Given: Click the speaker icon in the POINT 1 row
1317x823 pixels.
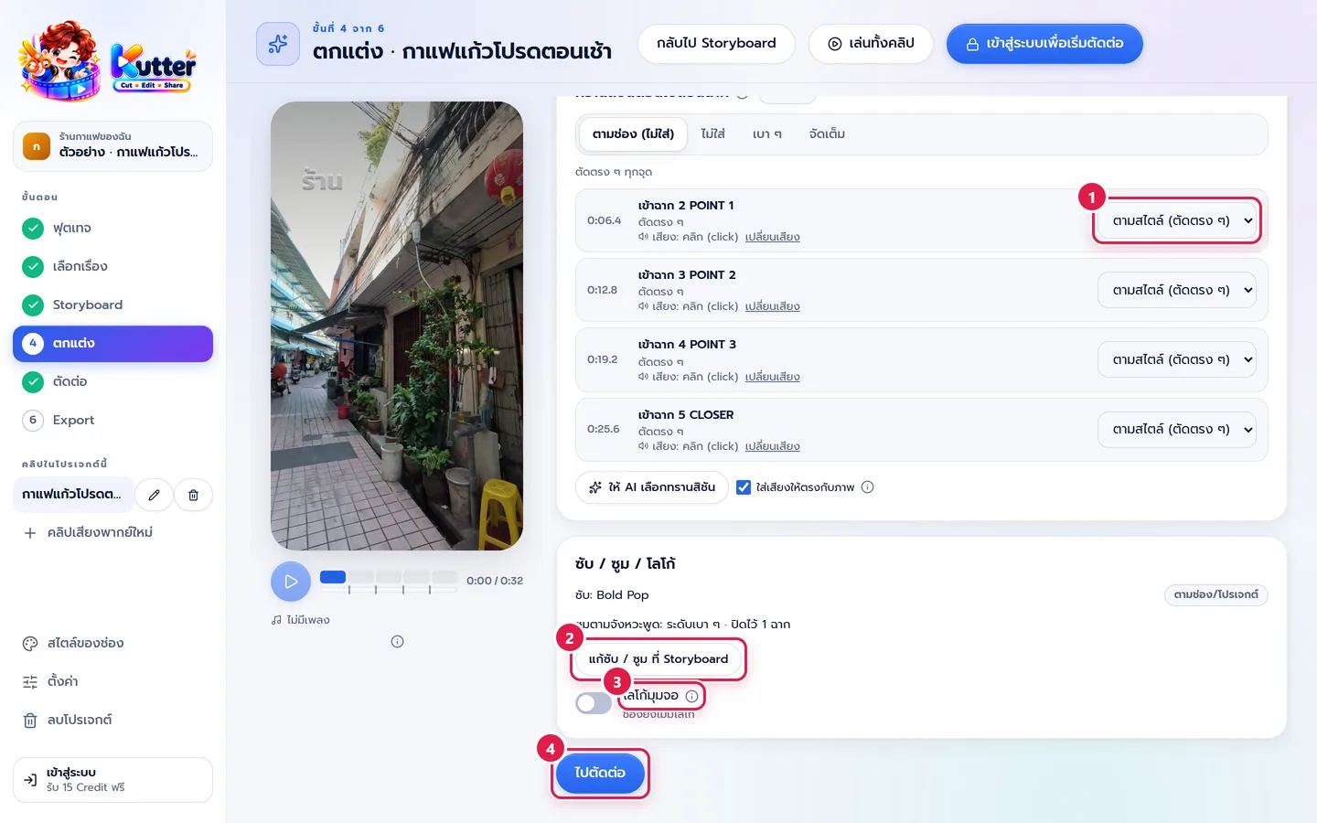Looking at the screenshot, I should 643,237.
